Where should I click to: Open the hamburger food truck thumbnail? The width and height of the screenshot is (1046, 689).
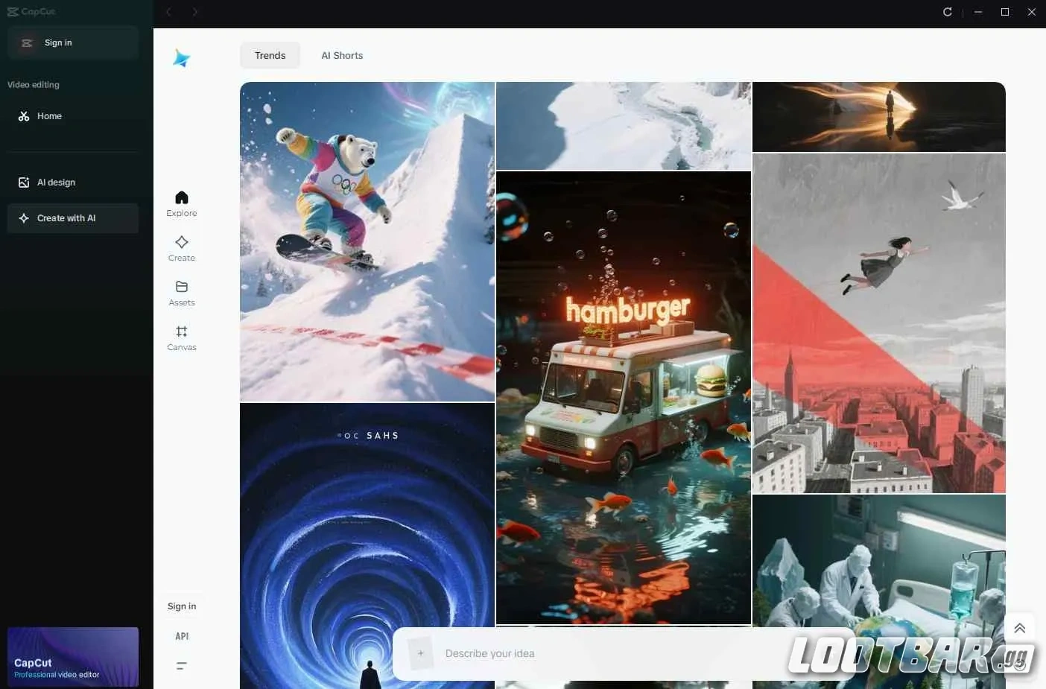624,398
